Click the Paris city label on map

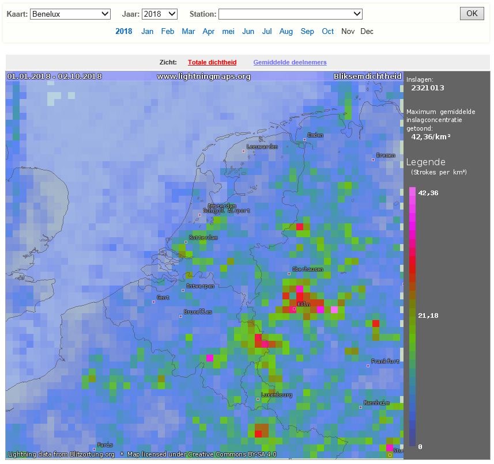(105, 445)
